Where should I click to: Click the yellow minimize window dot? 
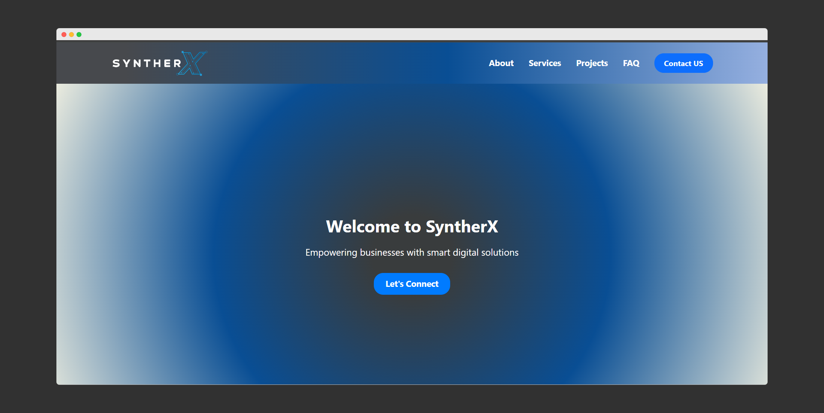[x=71, y=35]
